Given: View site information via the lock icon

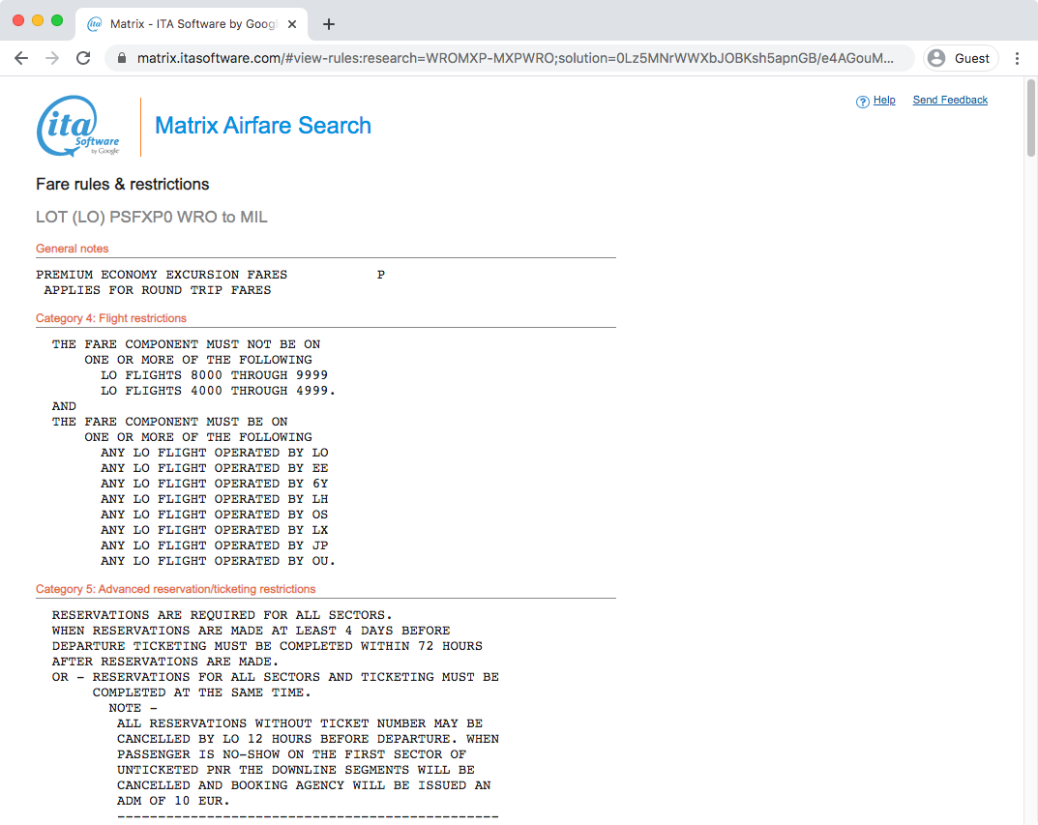Looking at the screenshot, I should (x=122, y=58).
